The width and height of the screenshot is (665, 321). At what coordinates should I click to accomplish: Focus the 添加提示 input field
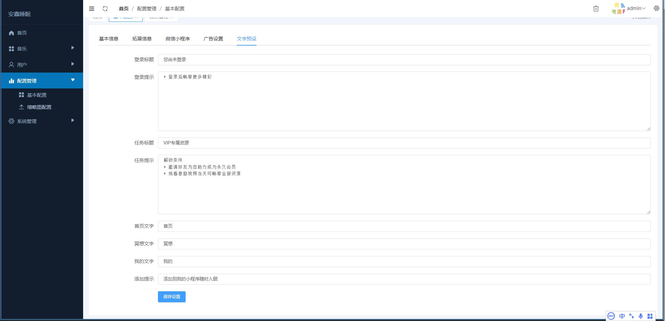(404, 279)
